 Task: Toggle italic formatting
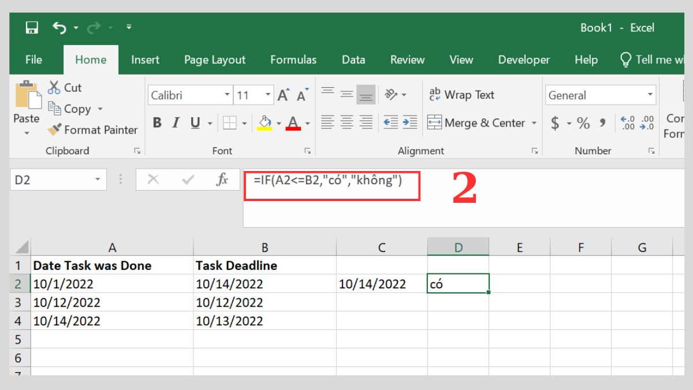coord(176,122)
